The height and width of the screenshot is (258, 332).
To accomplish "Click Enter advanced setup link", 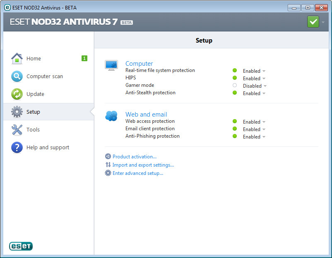I will 138,173.
